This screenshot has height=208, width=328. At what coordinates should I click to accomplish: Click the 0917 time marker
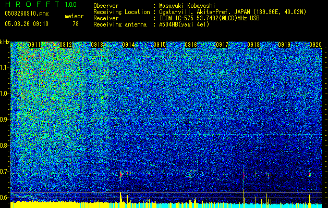(x=222, y=45)
